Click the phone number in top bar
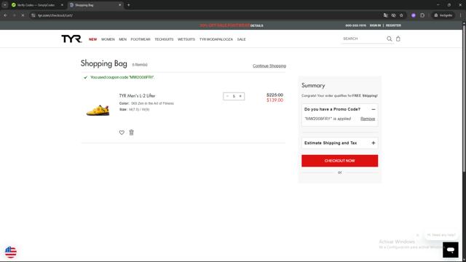 356,25
